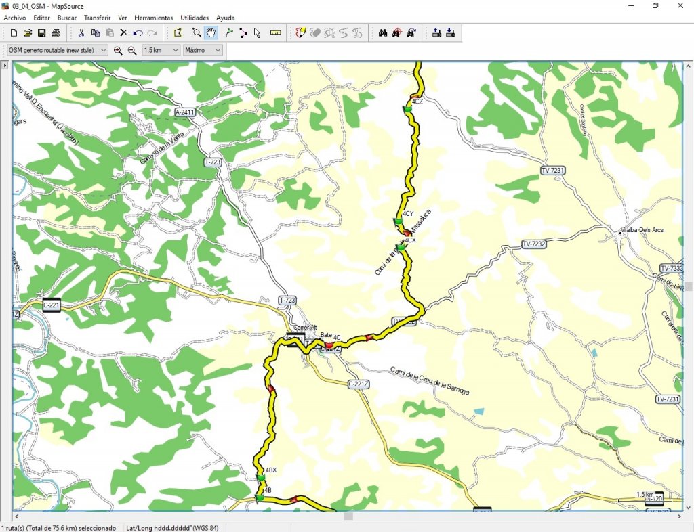Open the 1.5 km zoom scale dropdown

(161, 50)
